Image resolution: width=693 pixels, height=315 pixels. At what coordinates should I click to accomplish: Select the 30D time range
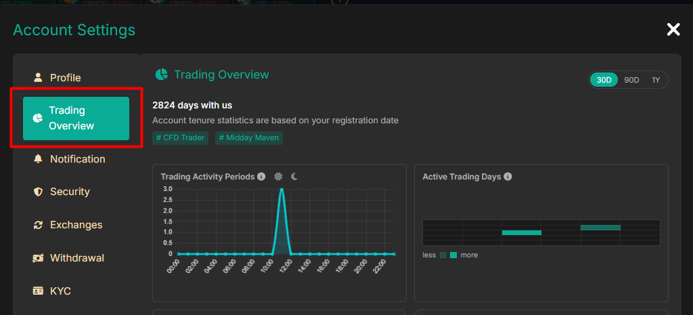point(604,80)
